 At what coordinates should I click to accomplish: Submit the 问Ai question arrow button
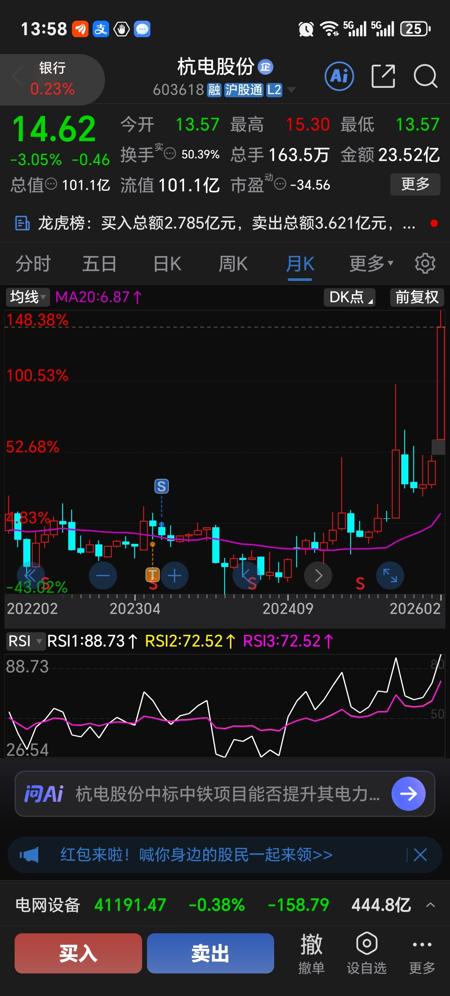[408, 794]
